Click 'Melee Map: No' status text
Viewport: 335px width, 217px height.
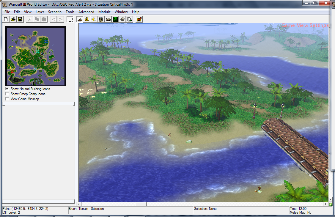(x=301, y=213)
